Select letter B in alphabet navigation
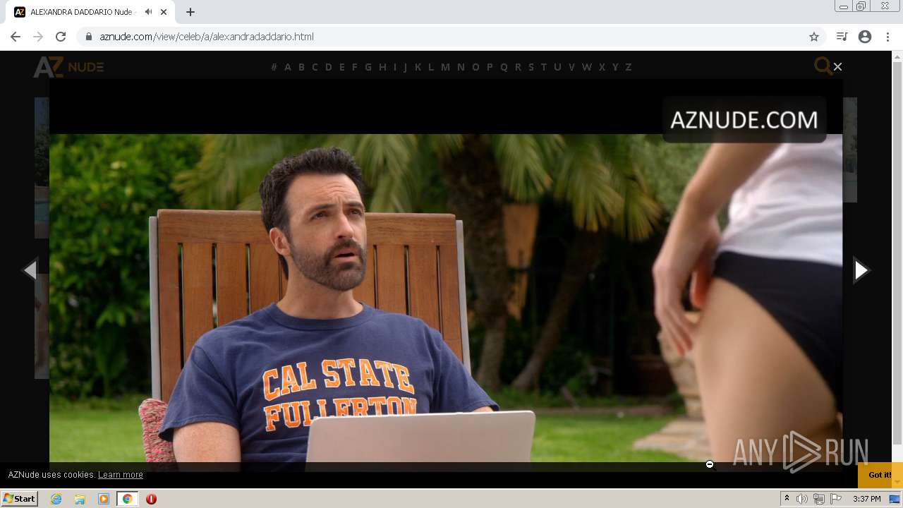This screenshot has height=508, width=903. point(301,67)
